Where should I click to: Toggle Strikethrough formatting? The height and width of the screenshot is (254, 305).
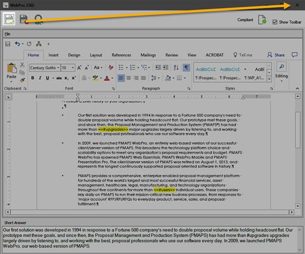(59, 78)
